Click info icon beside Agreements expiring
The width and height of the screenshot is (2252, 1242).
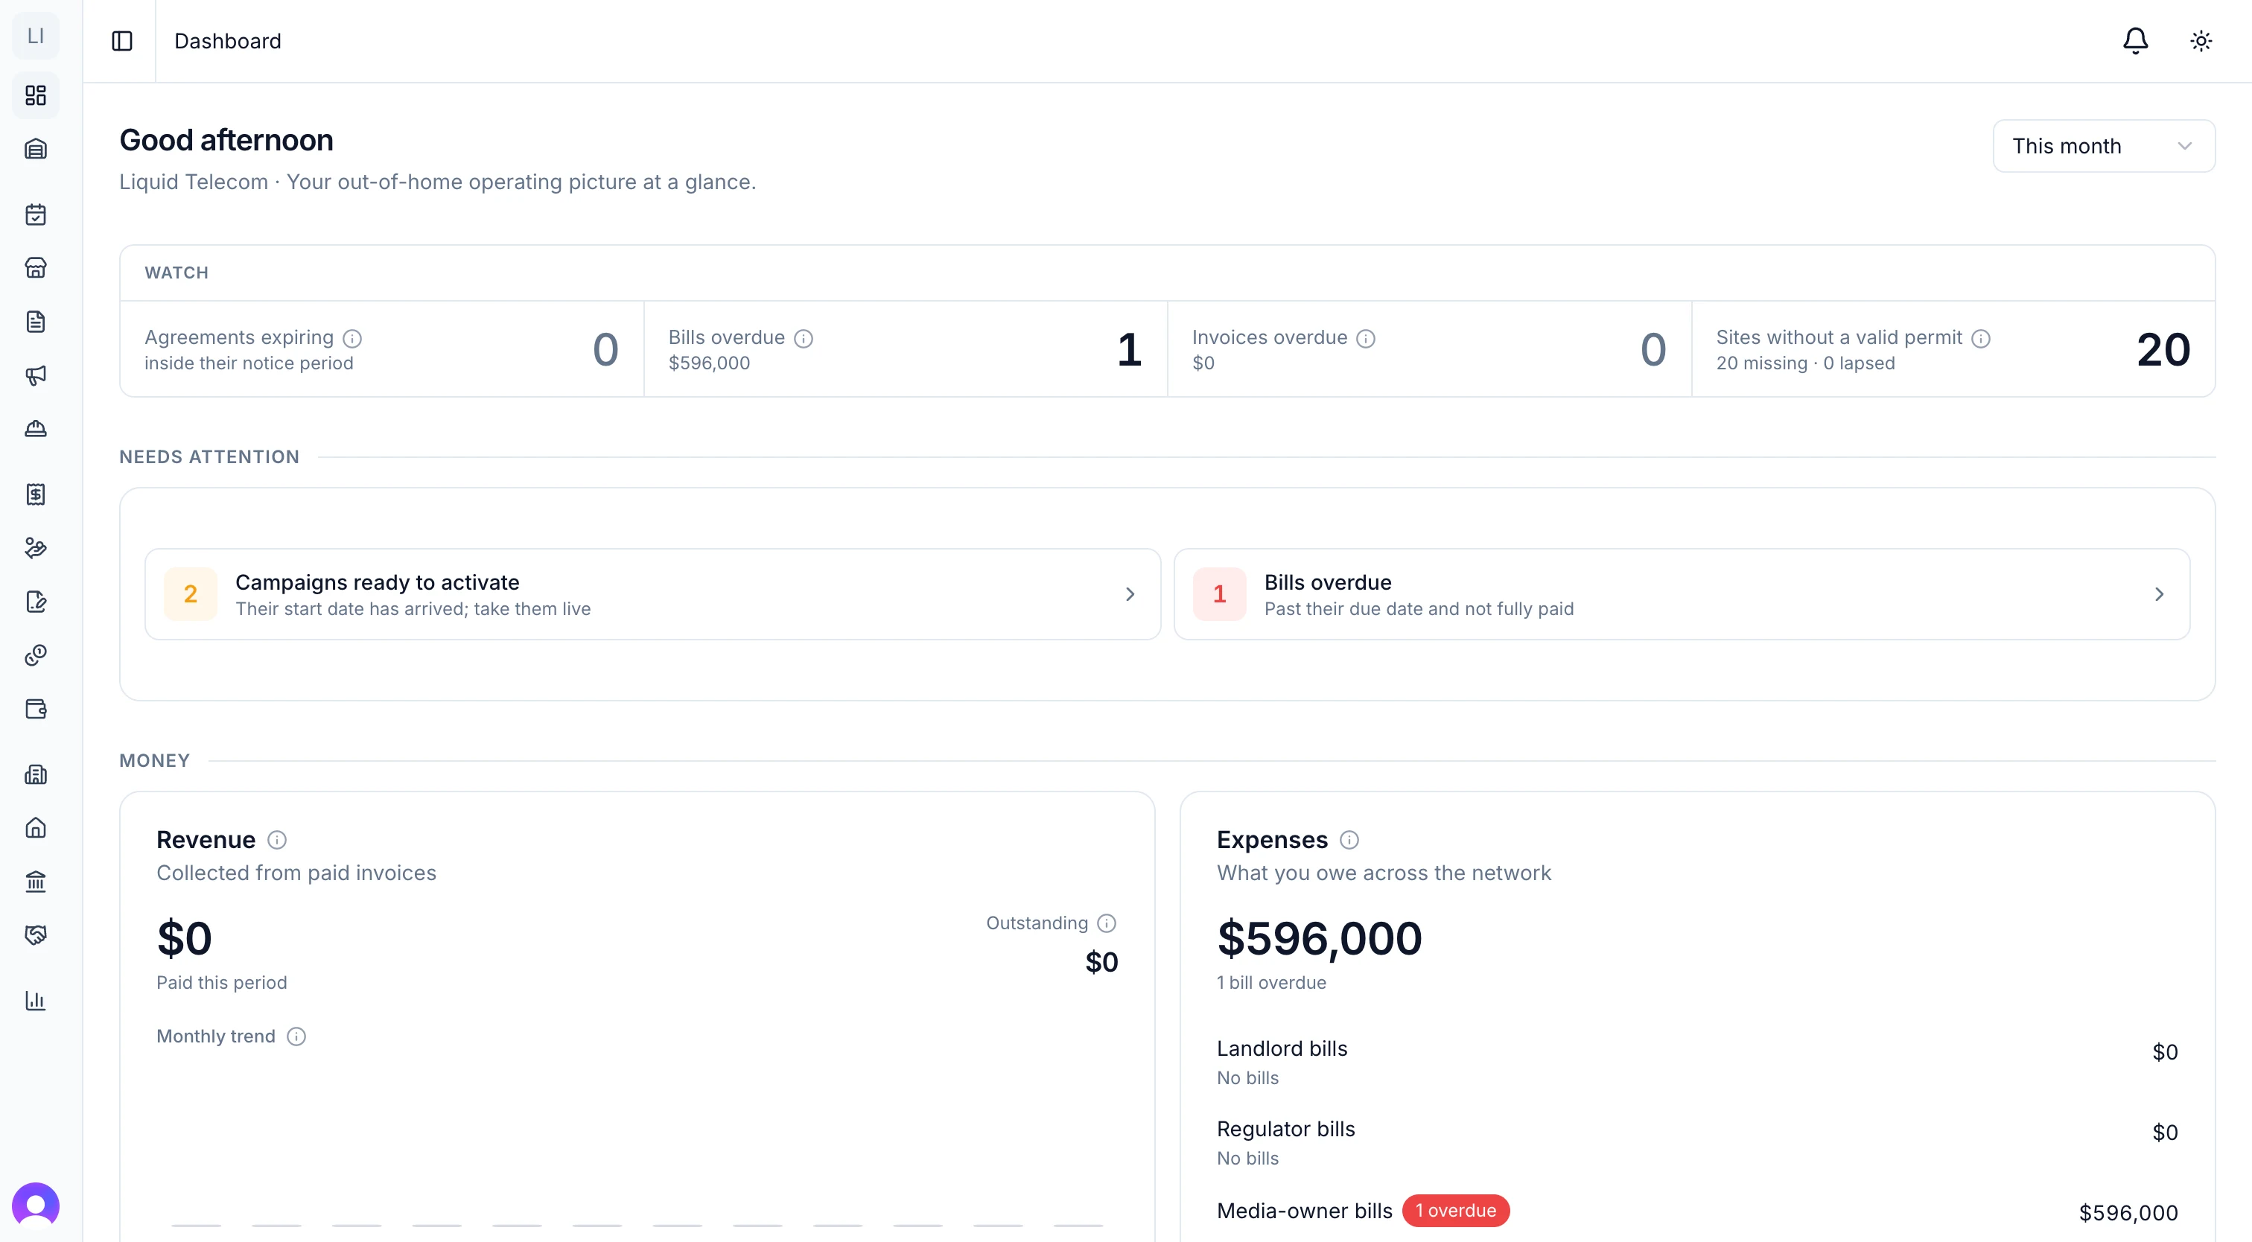[x=352, y=338]
